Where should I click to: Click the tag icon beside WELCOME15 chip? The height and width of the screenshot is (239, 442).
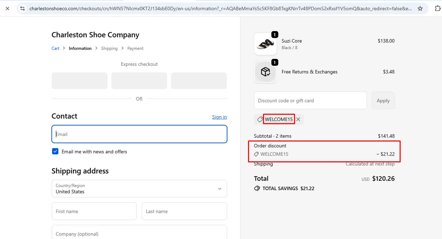coord(260,119)
